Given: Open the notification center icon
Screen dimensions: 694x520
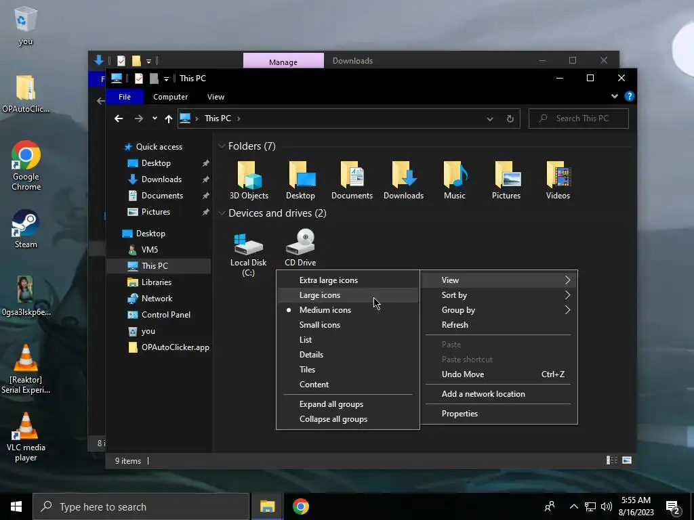Looking at the screenshot, I should [673, 508].
